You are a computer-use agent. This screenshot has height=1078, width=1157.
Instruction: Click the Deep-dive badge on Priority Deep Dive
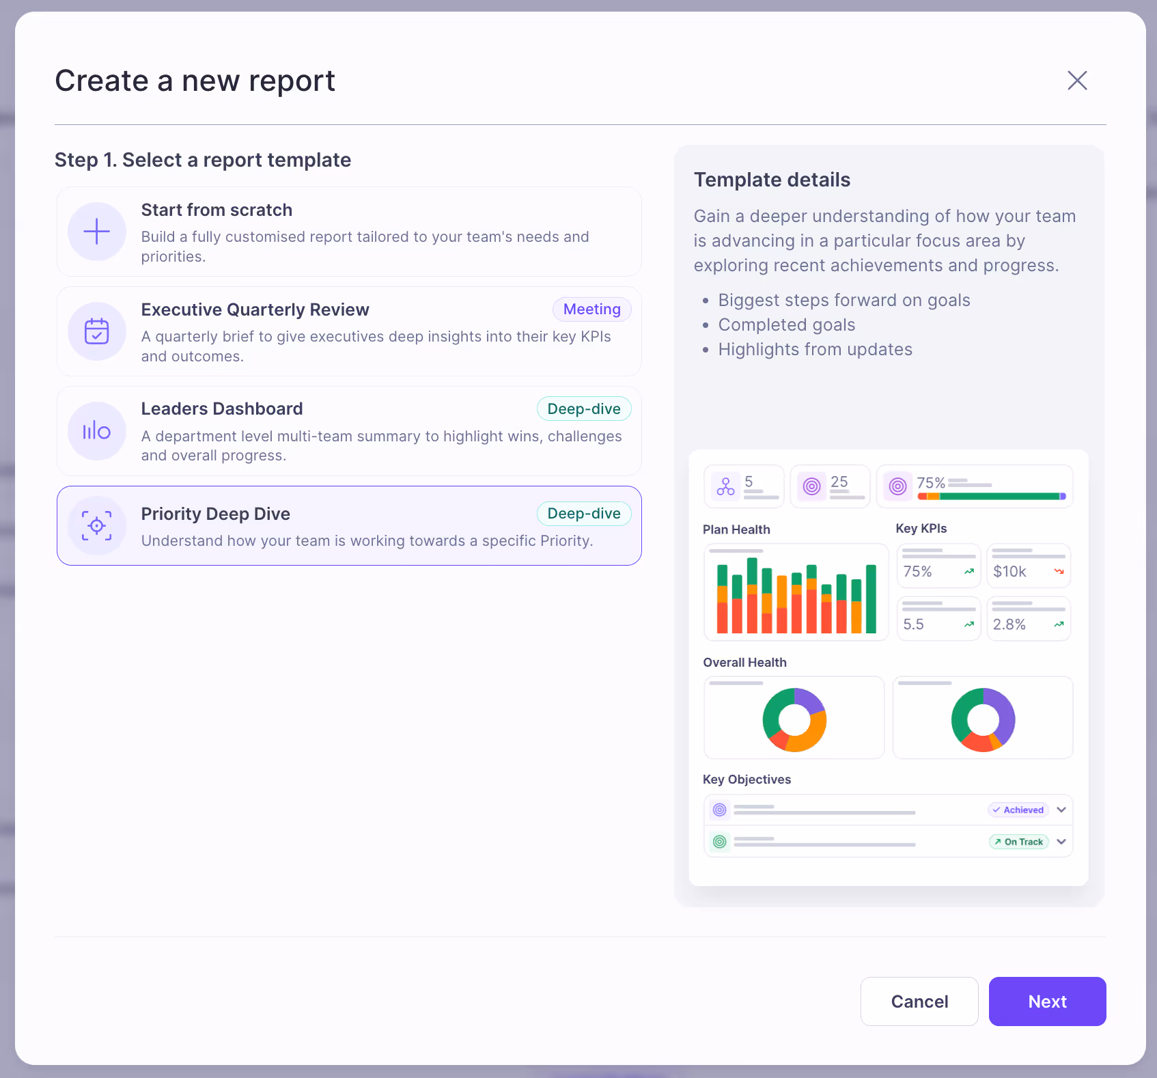[x=584, y=513]
